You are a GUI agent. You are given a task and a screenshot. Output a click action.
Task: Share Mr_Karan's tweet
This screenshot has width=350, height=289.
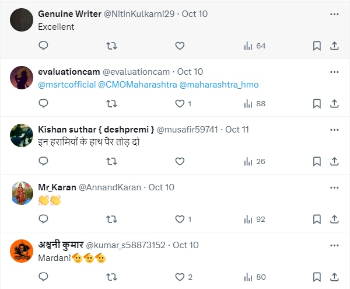click(x=335, y=220)
